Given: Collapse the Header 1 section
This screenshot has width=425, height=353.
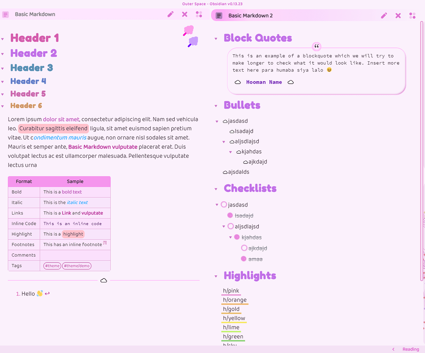Looking at the screenshot, I should [3, 39].
